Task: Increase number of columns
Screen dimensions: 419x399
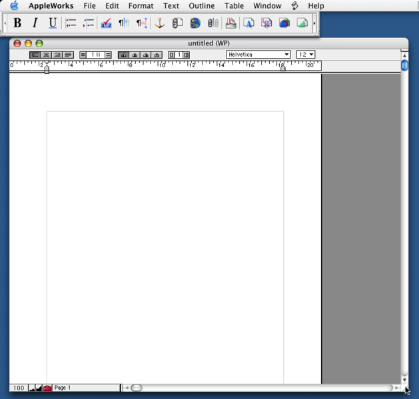Action: (x=187, y=55)
